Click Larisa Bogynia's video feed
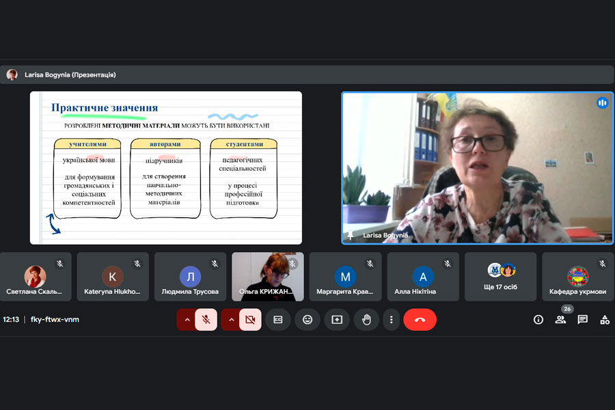The image size is (615, 410). 478,168
